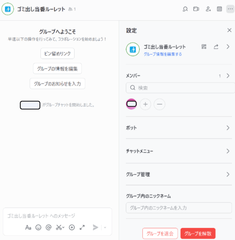Click the member count number 1 in settings
Viewport: 235px width, 240px height.
pos(220,76)
